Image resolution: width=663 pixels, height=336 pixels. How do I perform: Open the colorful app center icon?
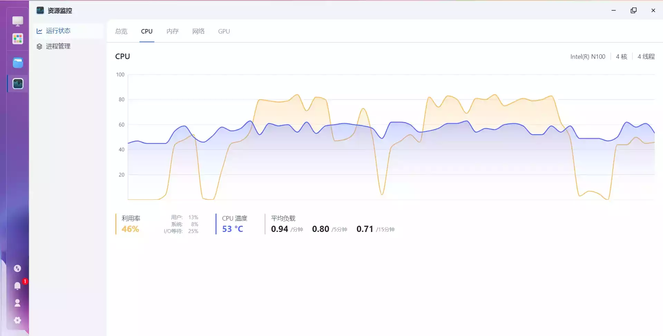18,39
